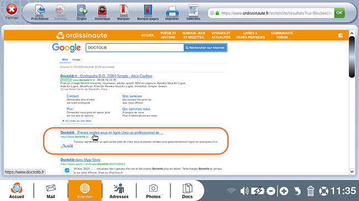Image resolution: width=359 pixels, height=201 pixels.
Task: Open the Communauté Forum menu
Action: 282,35
